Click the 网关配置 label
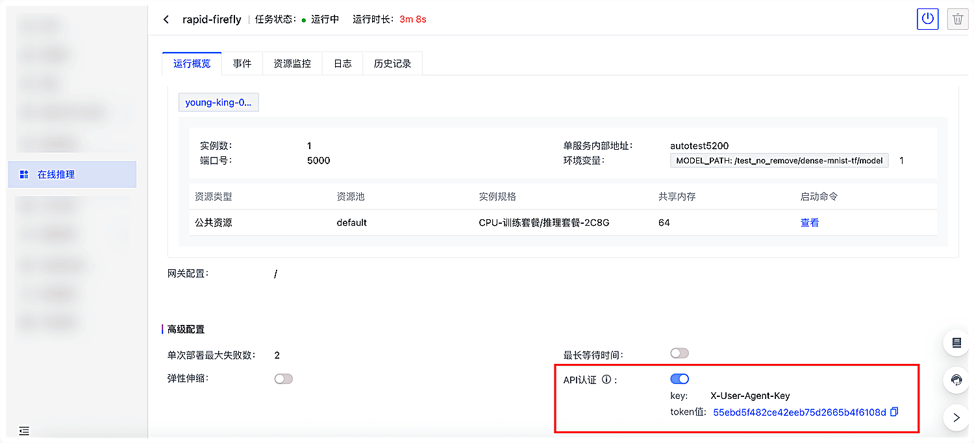 pyautogui.click(x=188, y=274)
